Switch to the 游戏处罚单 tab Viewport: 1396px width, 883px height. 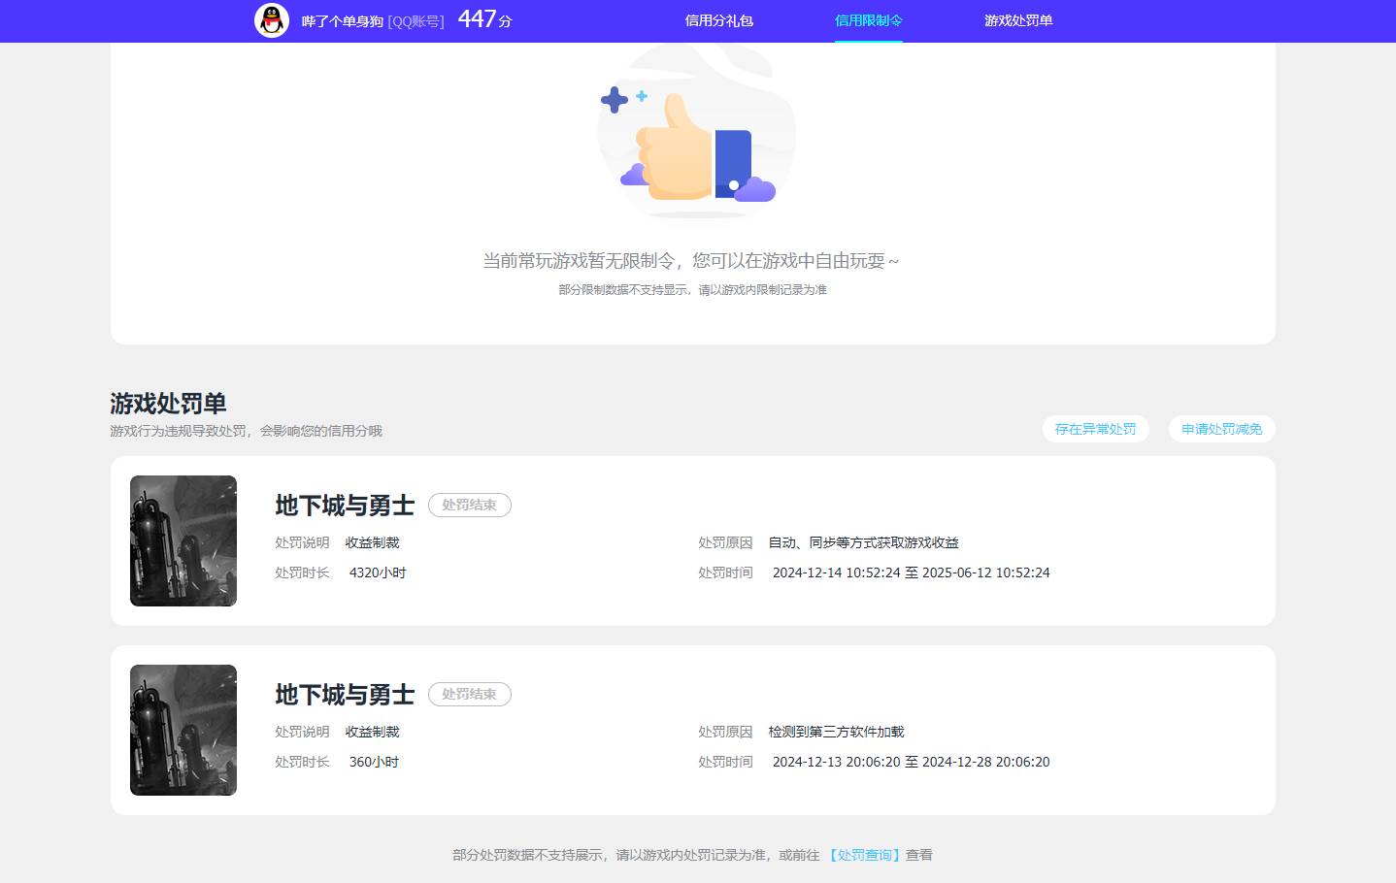click(1018, 20)
